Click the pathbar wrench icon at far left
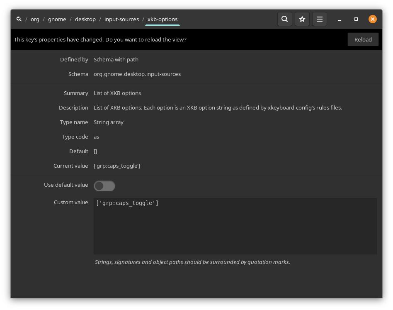Screen dimensions: 393x310 coord(19,19)
